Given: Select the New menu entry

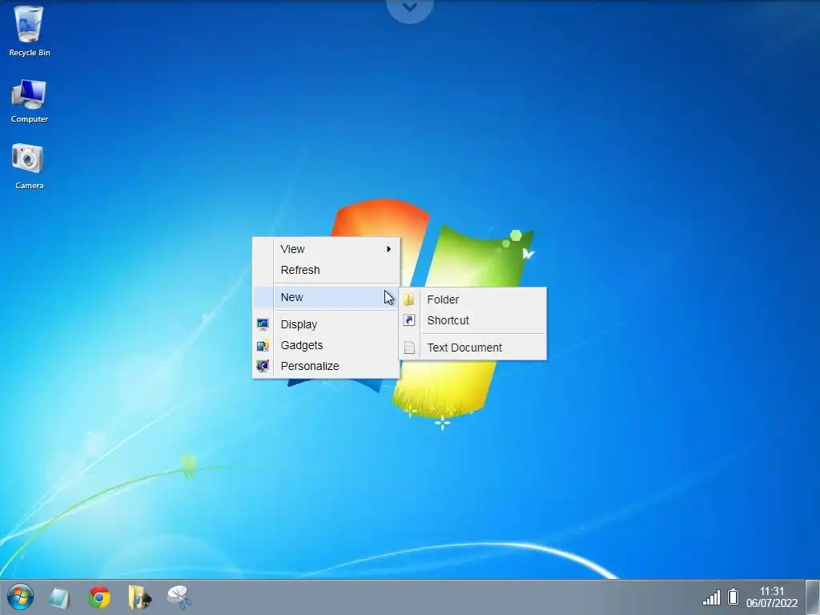Looking at the screenshot, I should (326, 297).
